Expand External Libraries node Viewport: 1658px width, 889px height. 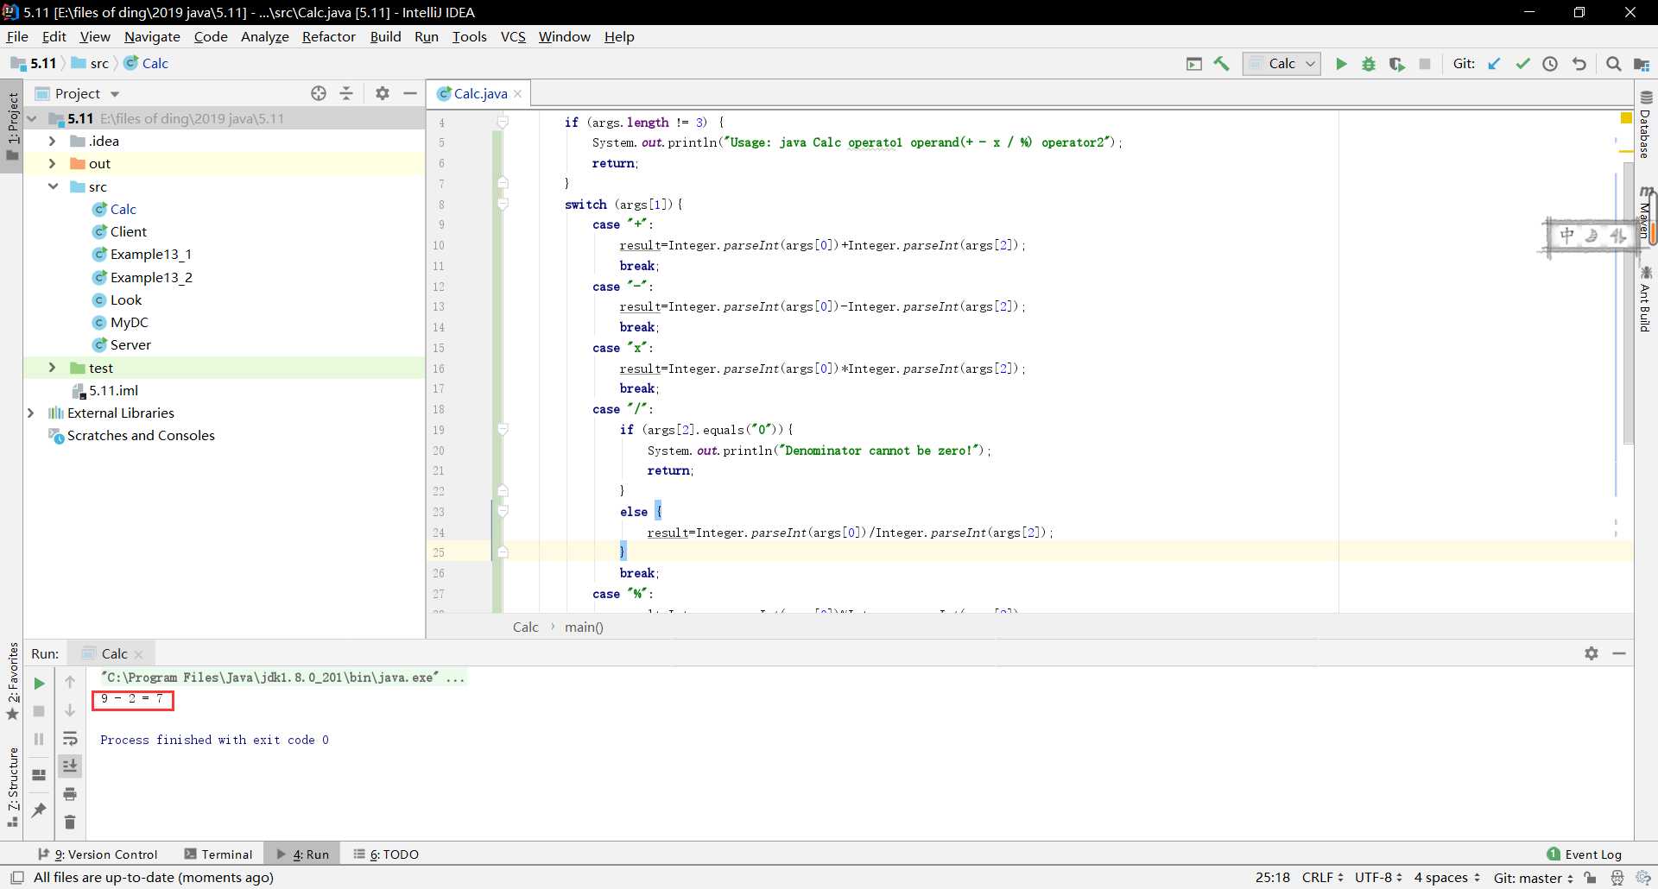pos(31,413)
